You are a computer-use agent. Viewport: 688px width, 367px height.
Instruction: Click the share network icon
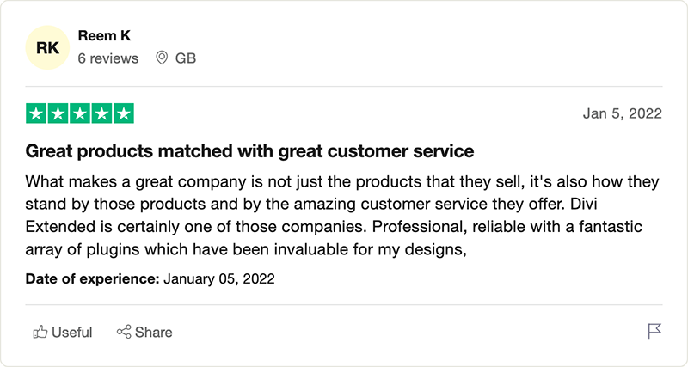click(x=124, y=332)
